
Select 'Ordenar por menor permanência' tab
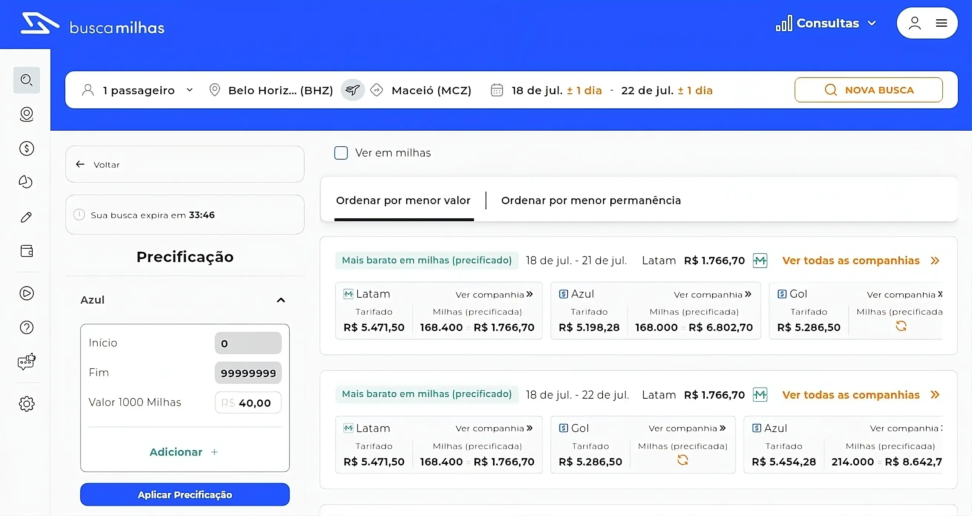pos(591,200)
